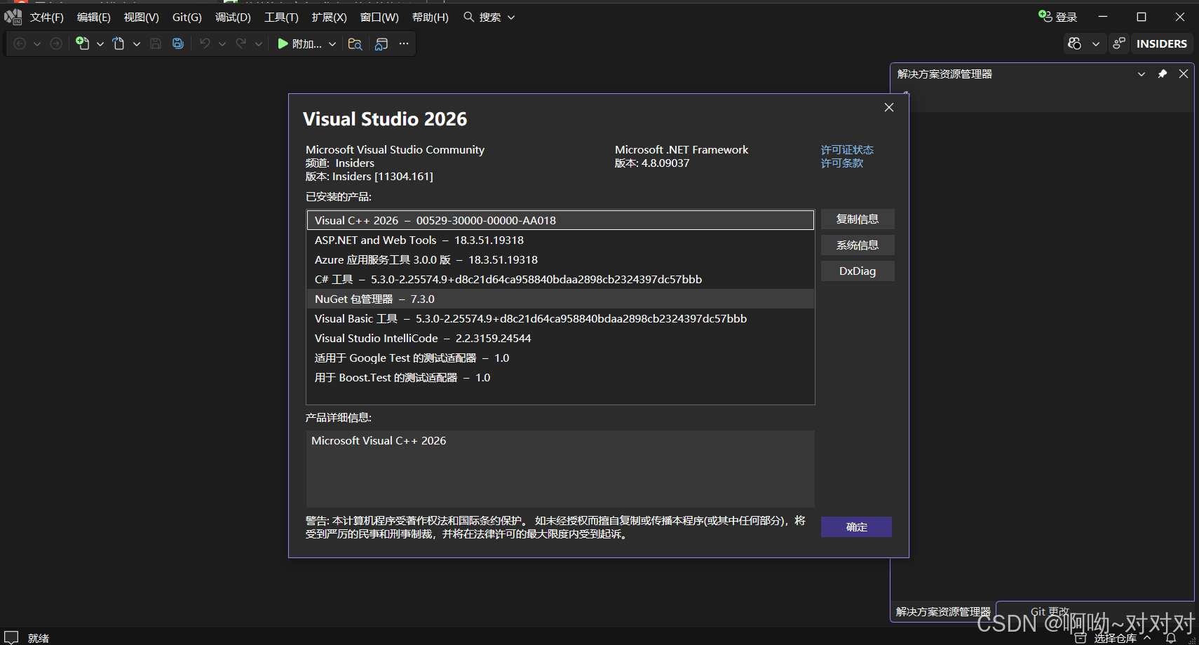
Task: Click the 确定 button
Action: [x=856, y=527]
